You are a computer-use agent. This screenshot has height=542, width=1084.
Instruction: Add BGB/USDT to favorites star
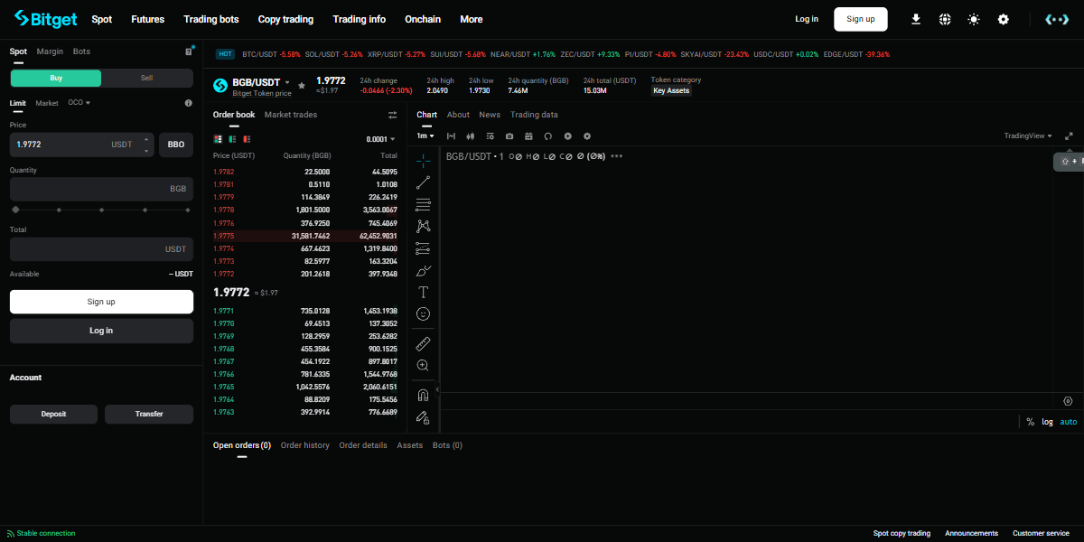click(302, 85)
